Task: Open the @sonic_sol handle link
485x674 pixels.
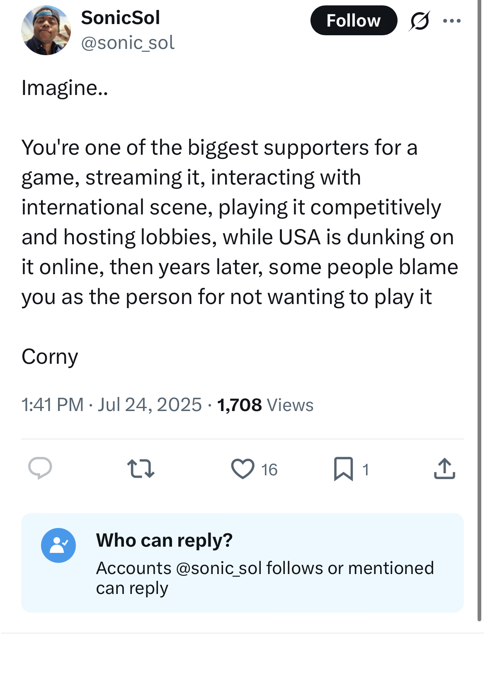Action: [x=128, y=43]
